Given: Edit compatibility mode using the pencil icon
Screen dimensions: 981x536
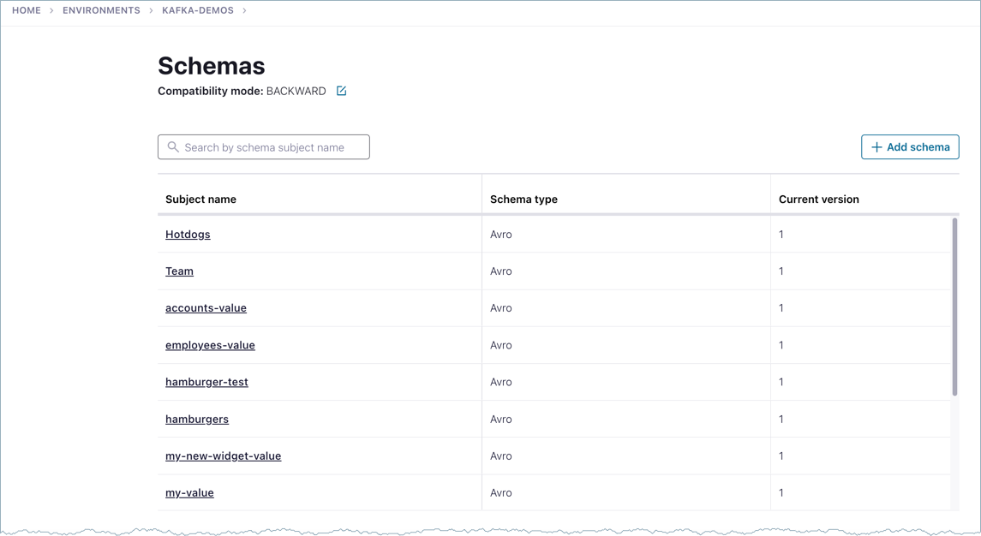Looking at the screenshot, I should pos(341,91).
